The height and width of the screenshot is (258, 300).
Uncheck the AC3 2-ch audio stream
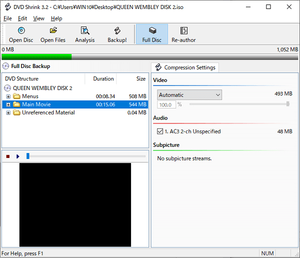pyautogui.click(x=160, y=131)
